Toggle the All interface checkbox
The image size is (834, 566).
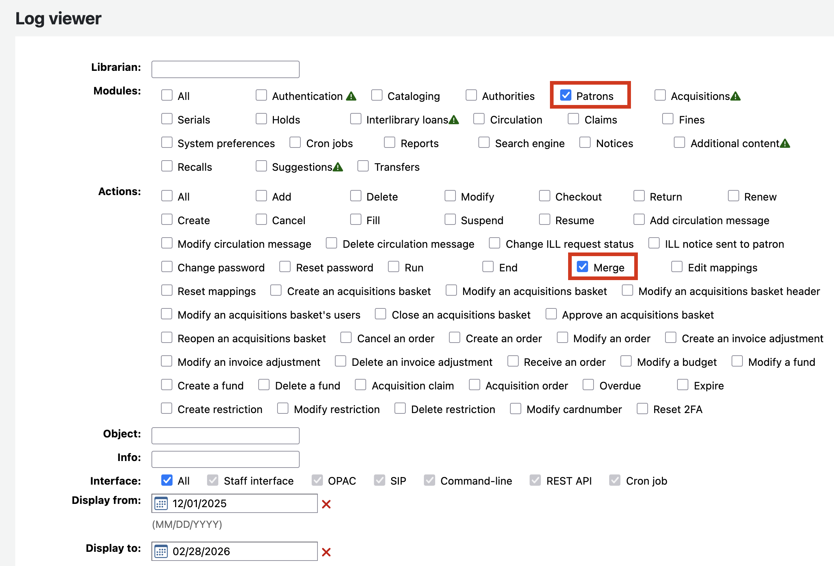167,480
